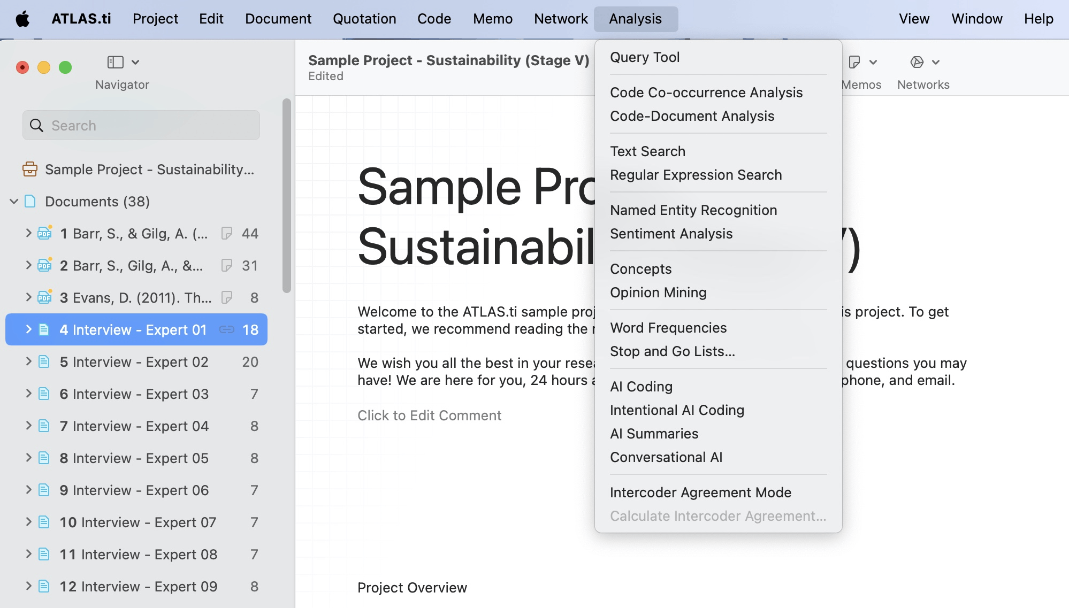This screenshot has height=608, width=1069.
Task: Open the Window menu
Action: pyautogui.click(x=976, y=19)
